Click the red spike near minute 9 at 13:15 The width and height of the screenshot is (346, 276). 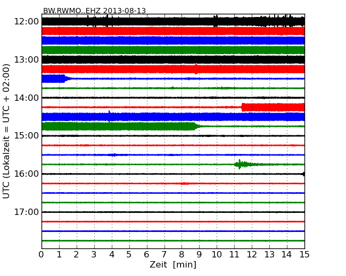pos(196,69)
